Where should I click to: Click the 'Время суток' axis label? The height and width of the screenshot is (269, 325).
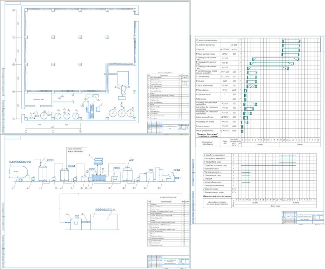(276, 206)
